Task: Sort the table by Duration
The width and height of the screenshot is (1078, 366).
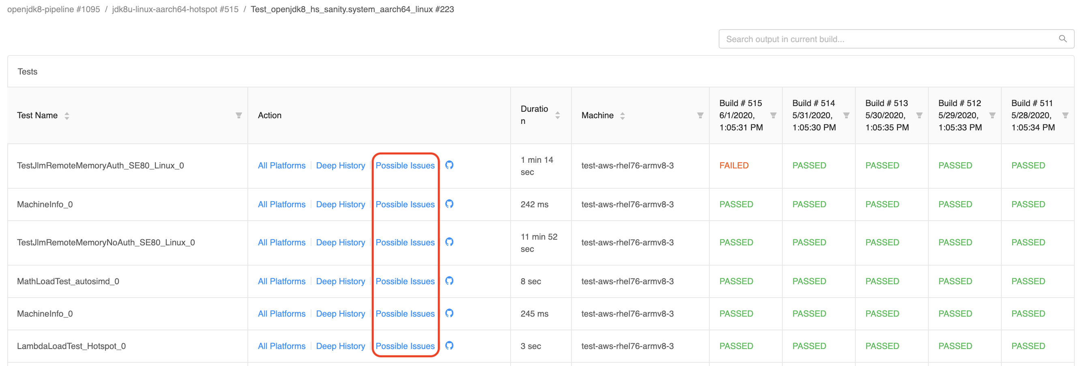Action: (x=557, y=115)
